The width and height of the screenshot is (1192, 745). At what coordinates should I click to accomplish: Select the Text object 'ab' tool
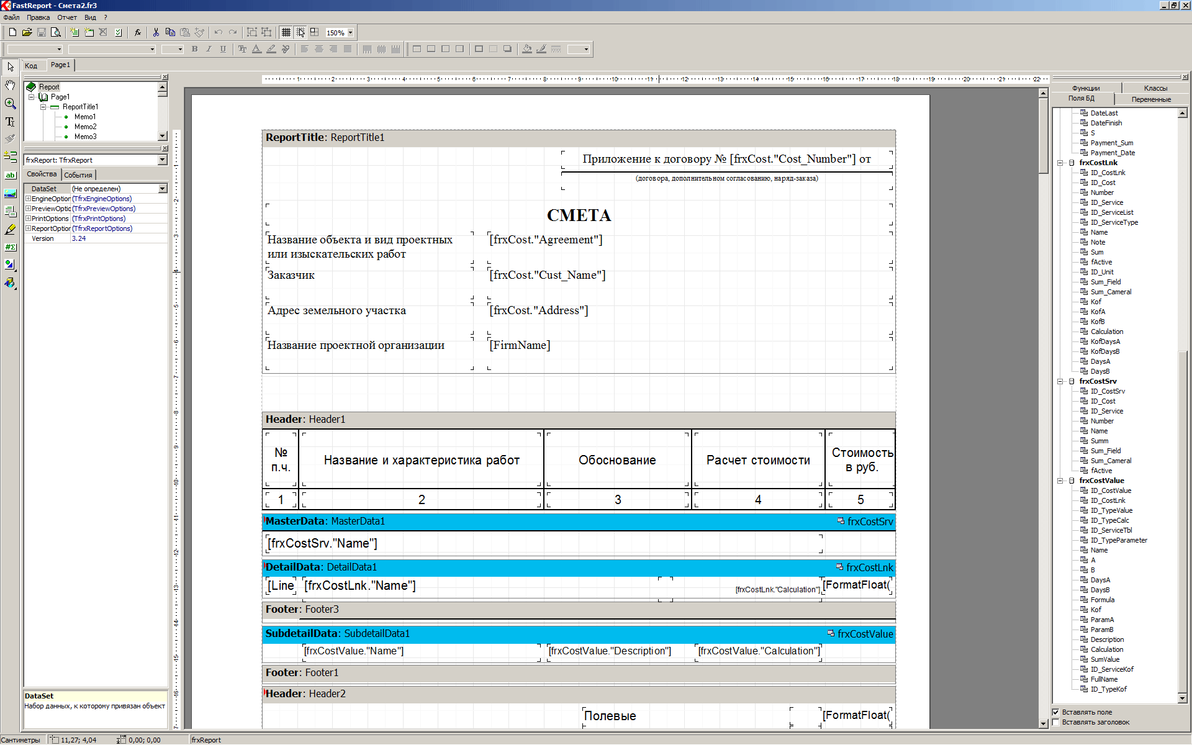click(11, 175)
